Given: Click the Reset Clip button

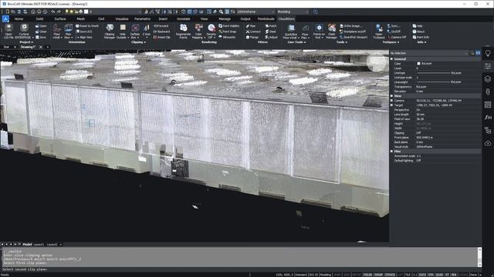Looking at the screenshot, I should point(161,37).
